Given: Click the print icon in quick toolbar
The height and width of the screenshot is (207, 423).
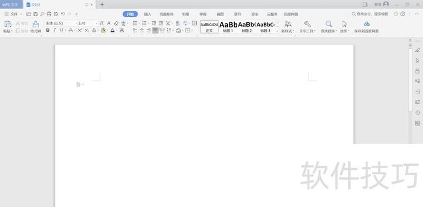Looking at the screenshot, I should (x=49, y=14).
